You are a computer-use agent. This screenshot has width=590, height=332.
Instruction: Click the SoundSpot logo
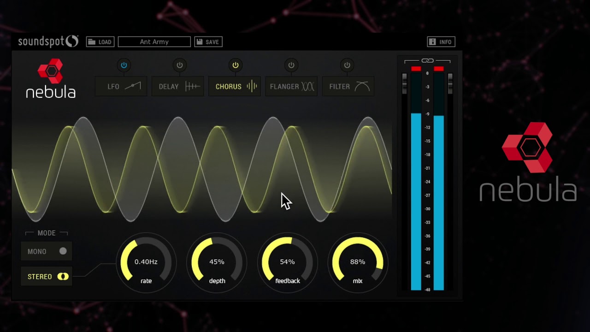48,41
